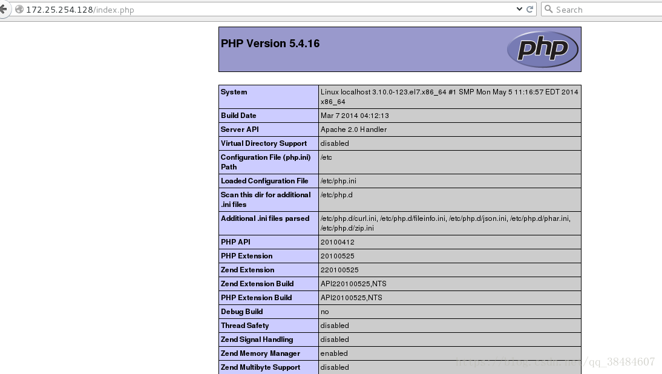Click the 'PHP API' label cell

269,242
